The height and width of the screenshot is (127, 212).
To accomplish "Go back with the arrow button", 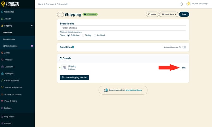I will coord(60,14).
